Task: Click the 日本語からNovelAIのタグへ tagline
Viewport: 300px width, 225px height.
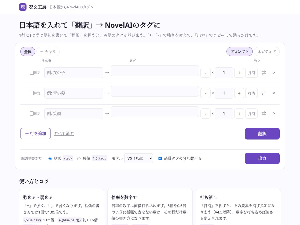Action: [71, 7]
